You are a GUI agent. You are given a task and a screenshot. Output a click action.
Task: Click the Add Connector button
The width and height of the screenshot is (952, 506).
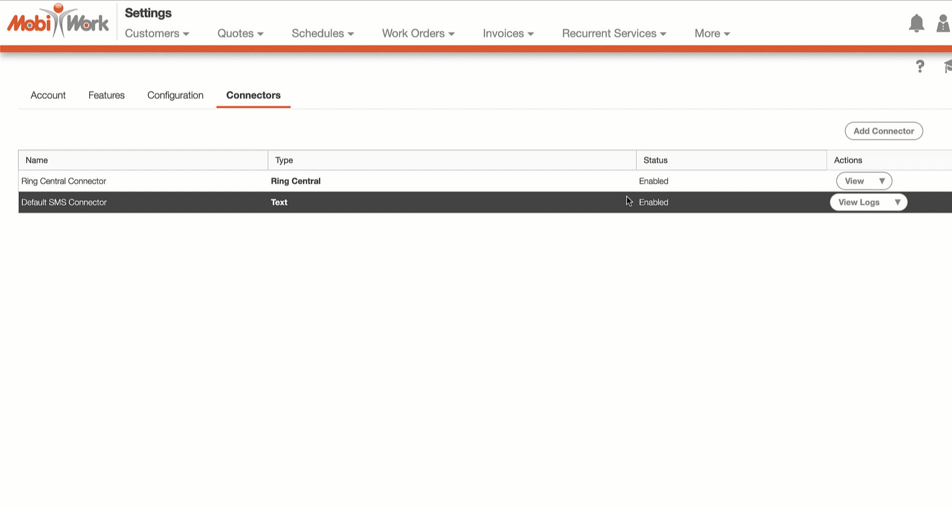tap(883, 131)
